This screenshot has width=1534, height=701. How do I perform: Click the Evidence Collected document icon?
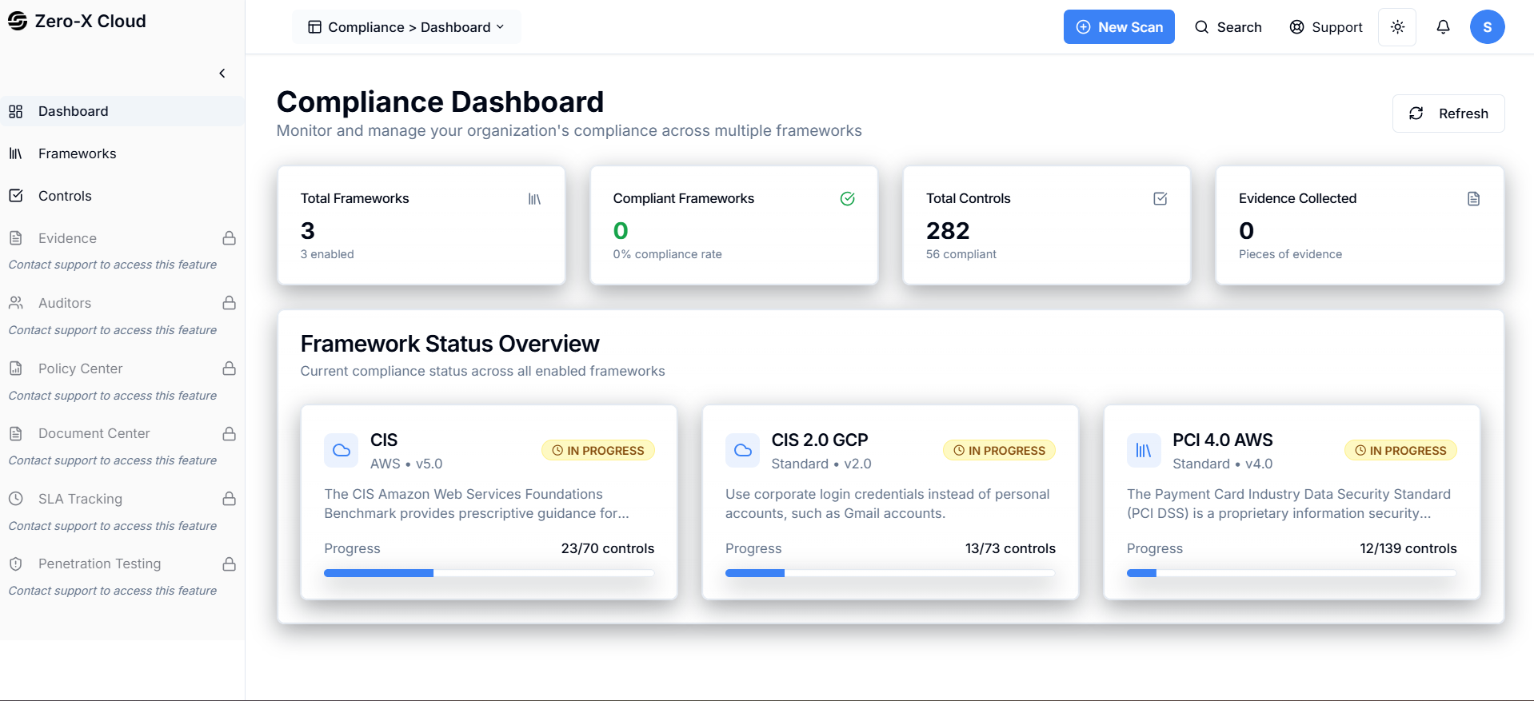pyautogui.click(x=1473, y=199)
